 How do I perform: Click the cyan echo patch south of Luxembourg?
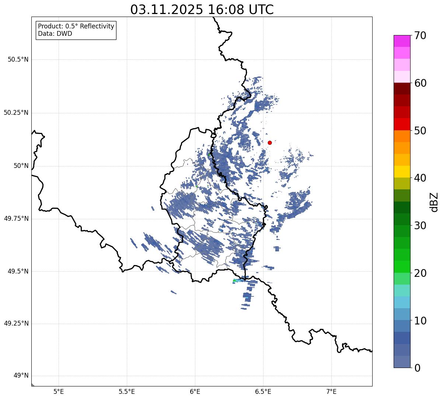tap(237, 281)
